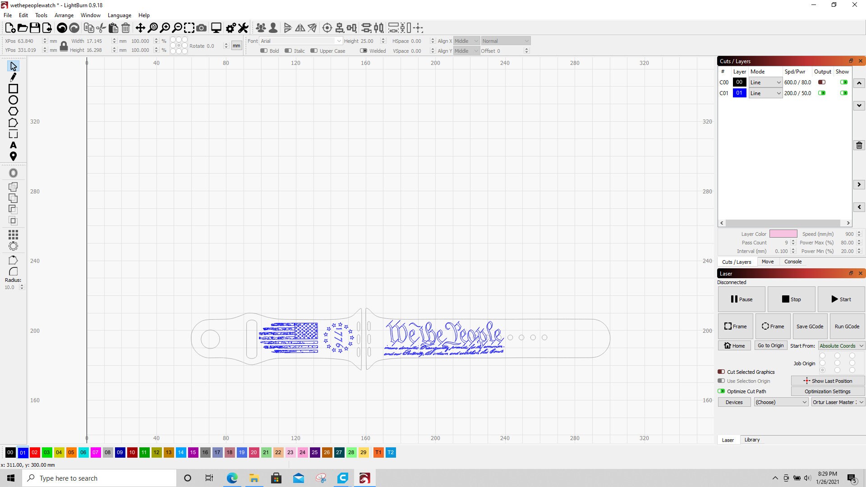Toggle Output switch for layer C00
866x487 pixels.
822,83
